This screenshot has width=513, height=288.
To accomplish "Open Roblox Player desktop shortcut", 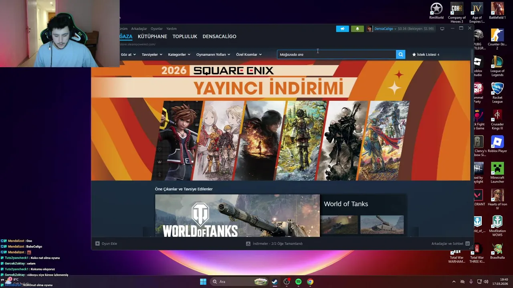I will 497,144.
